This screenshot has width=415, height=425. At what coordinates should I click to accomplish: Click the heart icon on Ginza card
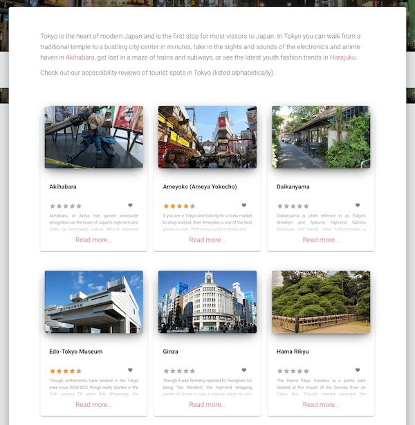coord(243,370)
